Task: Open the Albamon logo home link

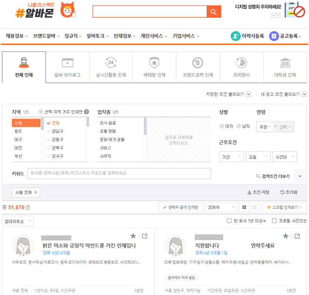Action: (35, 10)
